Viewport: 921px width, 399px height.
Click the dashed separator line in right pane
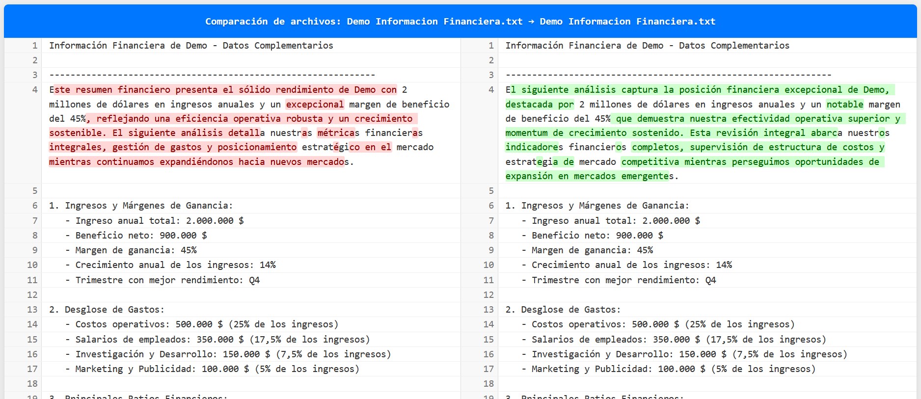click(669, 75)
